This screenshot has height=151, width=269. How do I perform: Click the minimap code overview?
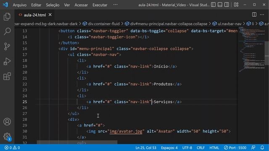(251, 49)
